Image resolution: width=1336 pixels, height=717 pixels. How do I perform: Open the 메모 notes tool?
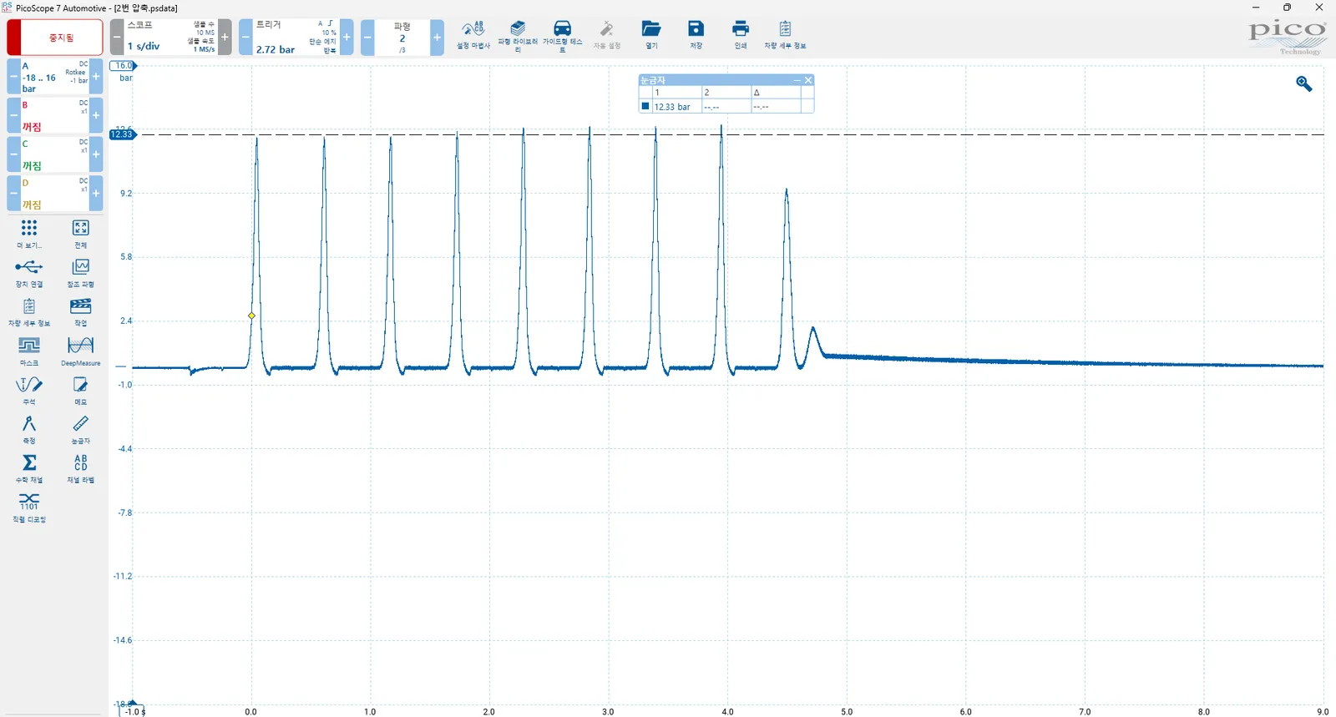[x=80, y=391]
